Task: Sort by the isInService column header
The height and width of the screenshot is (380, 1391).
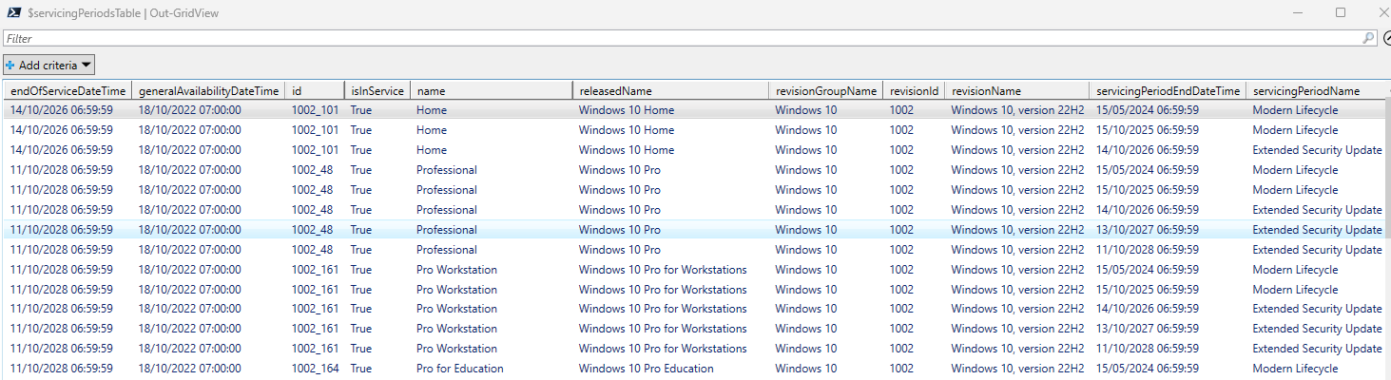Action: pos(377,91)
